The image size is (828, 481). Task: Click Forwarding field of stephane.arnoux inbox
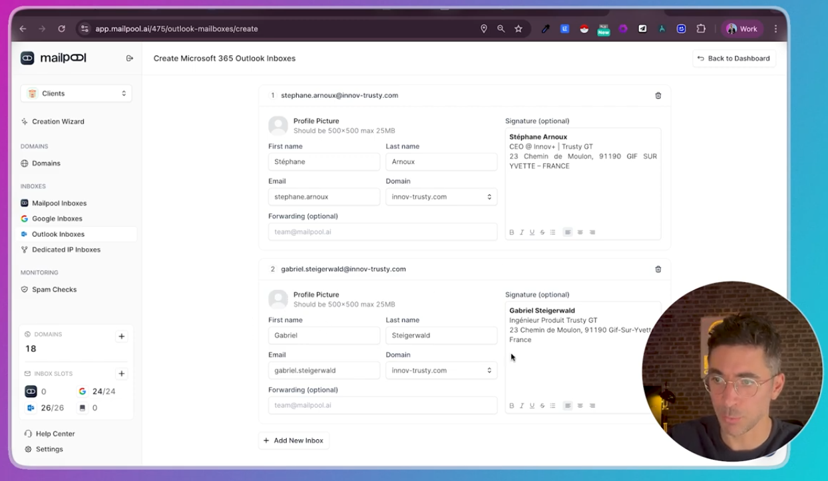coord(383,232)
